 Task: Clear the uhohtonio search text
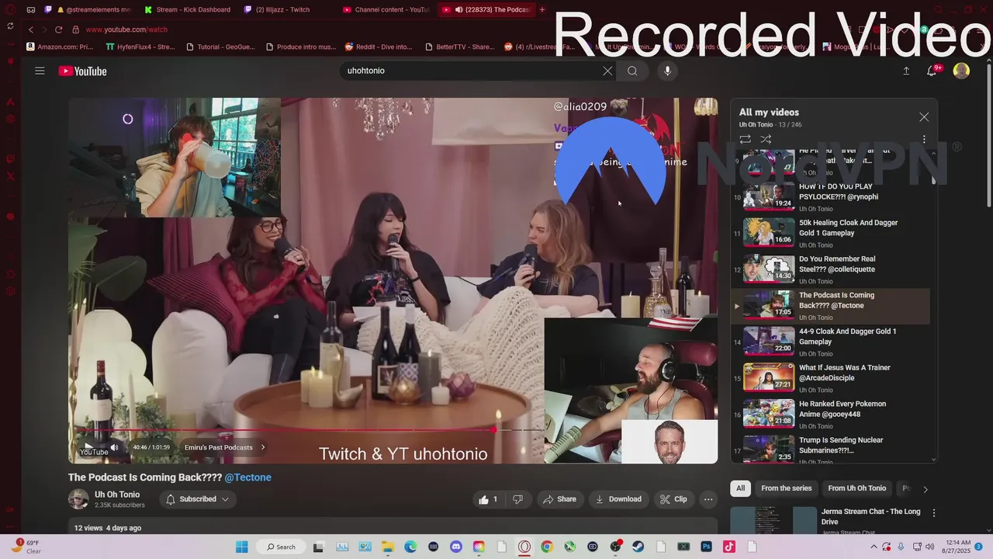[607, 71]
